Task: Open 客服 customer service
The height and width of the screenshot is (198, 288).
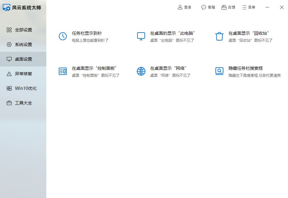Action: 208,7
